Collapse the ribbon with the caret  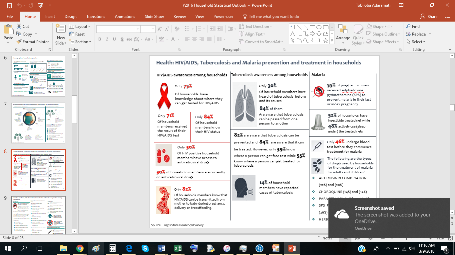[x=450, y=49]
